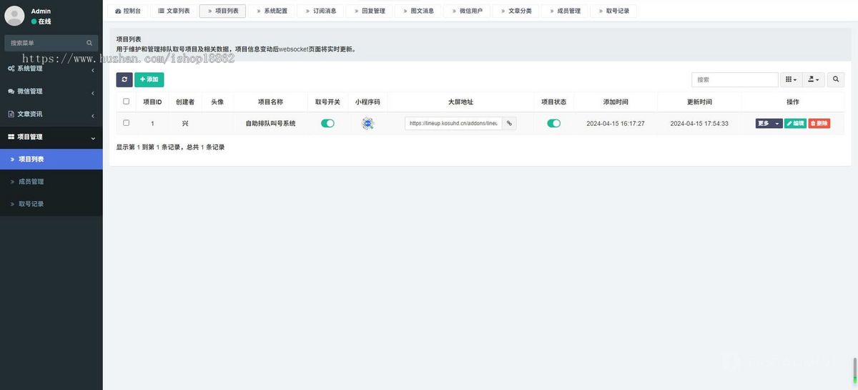The image size is (858, 390).
Task: Open the 更多 dropdown in the 操作 column
Action: coord(769,123)
